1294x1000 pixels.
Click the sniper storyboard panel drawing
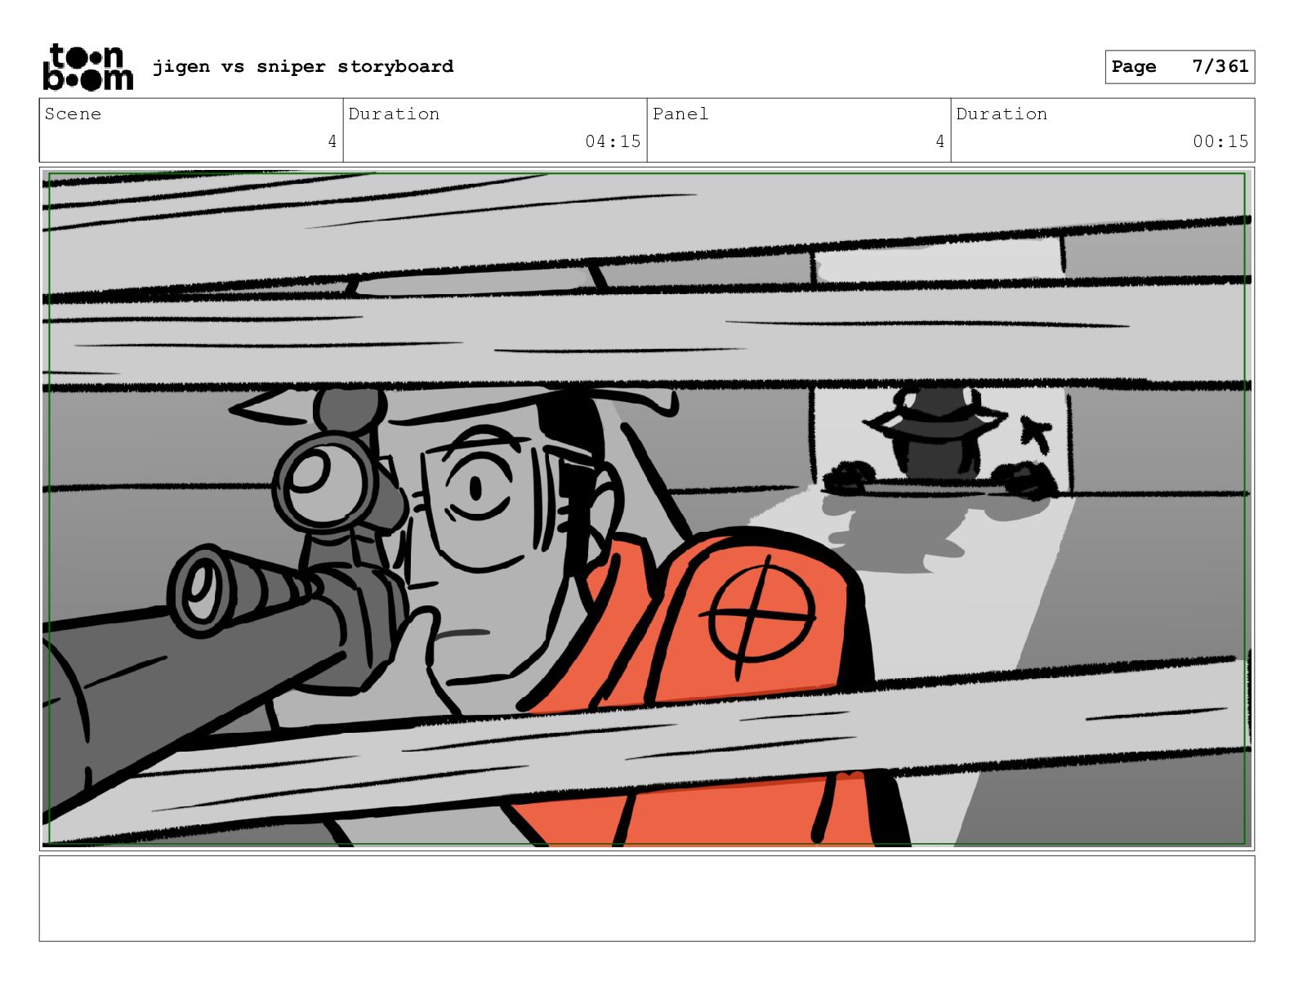click(647, 509)
